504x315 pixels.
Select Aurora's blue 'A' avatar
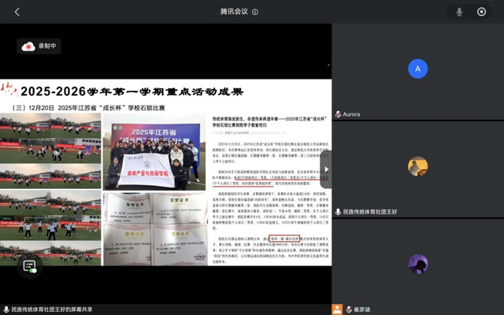pyautogui.click(x=417, y=69)
